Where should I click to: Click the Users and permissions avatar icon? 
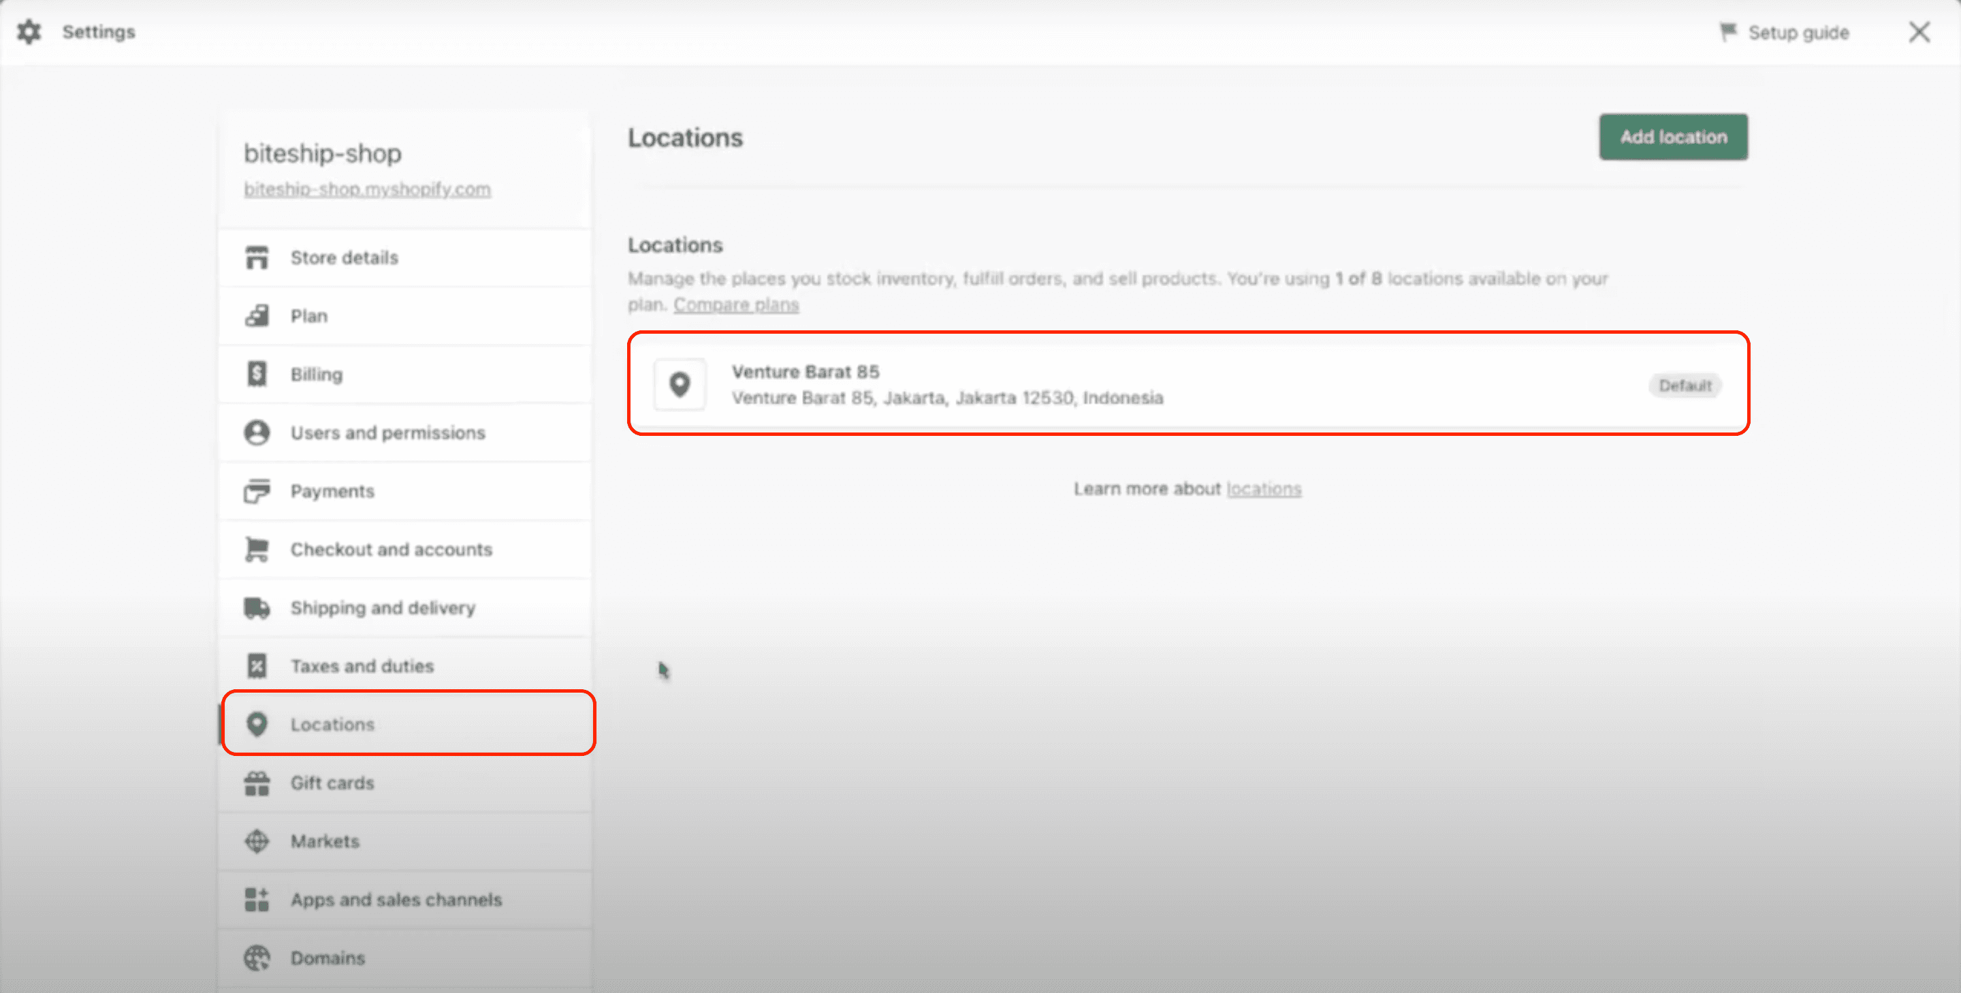point(257,432)
